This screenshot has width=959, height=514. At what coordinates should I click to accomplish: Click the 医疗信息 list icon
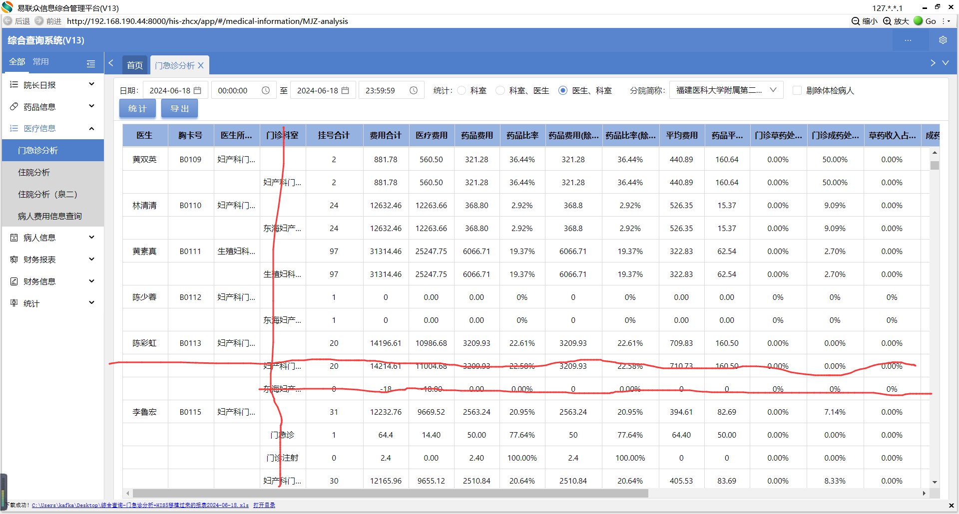pos(14,128)
